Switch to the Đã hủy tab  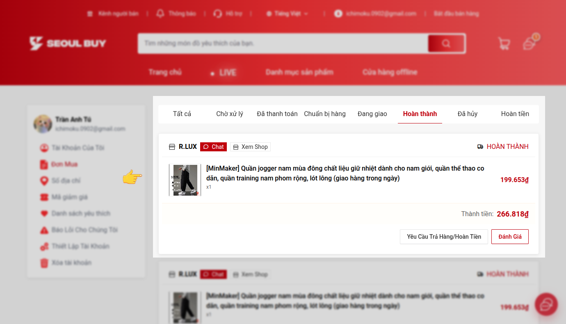pyautogui.click(x=467, y=114)
